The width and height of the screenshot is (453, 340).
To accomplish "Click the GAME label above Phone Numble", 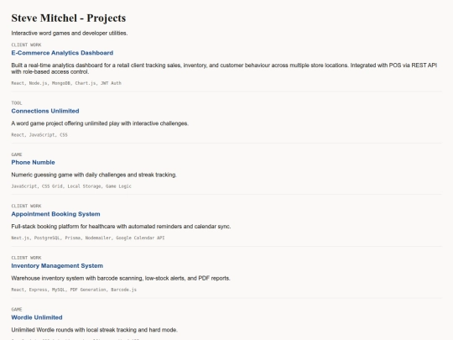I will [x=17, y=154].
